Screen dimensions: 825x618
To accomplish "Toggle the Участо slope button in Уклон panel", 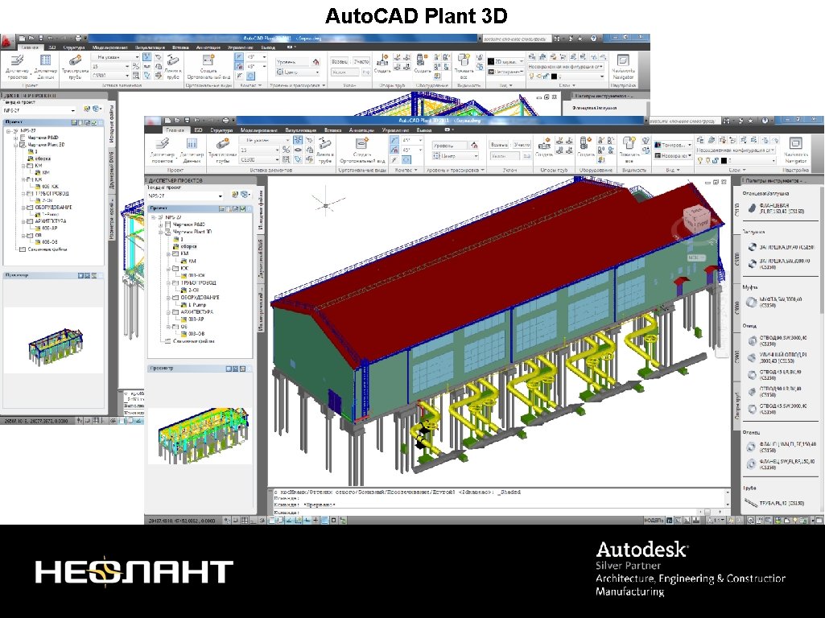I will 522,144.
